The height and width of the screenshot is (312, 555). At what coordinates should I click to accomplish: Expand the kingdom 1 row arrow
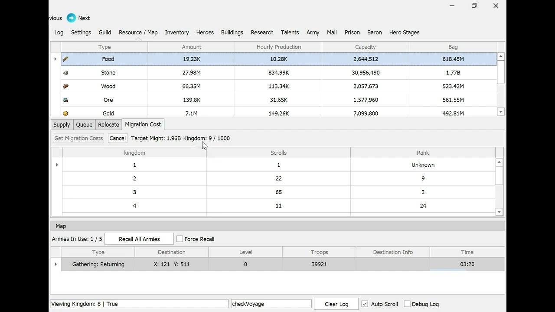57,165
